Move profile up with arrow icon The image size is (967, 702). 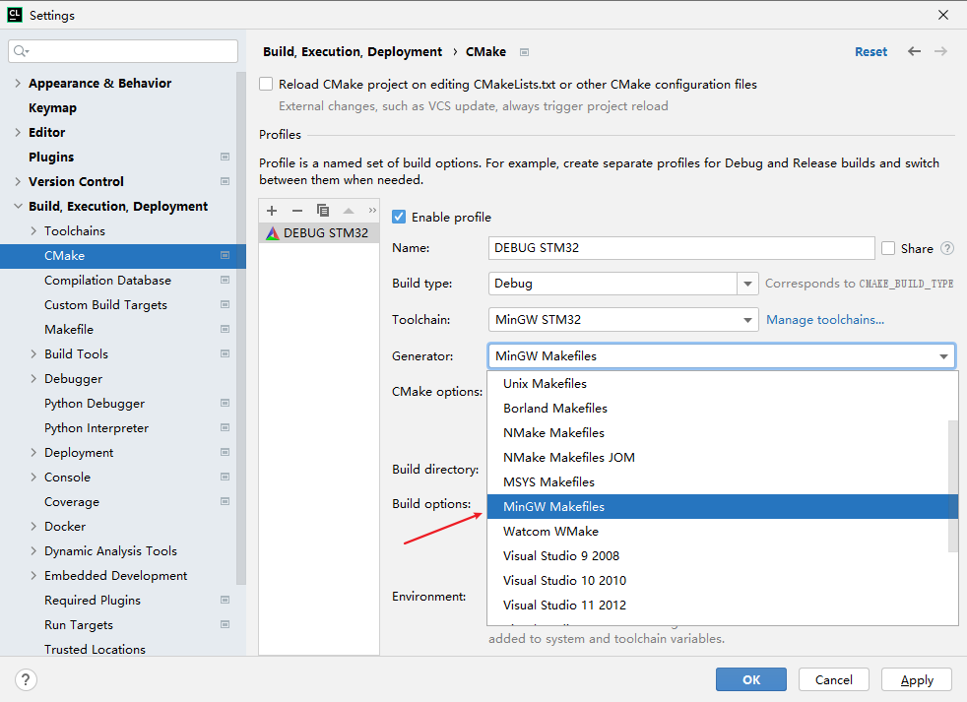coord(349,211)
